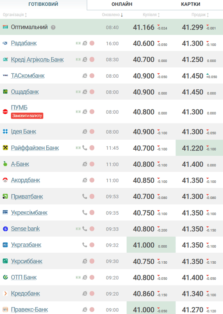223x314 pixels.
Task: Click the web icon in ПУМБ row
Action: 85,112
